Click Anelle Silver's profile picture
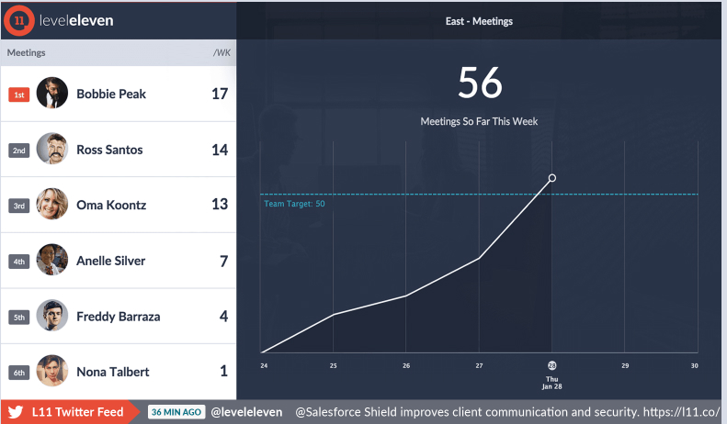Viewport: 727px width, 424px height. pyautogui.click(x=52, y=261)
